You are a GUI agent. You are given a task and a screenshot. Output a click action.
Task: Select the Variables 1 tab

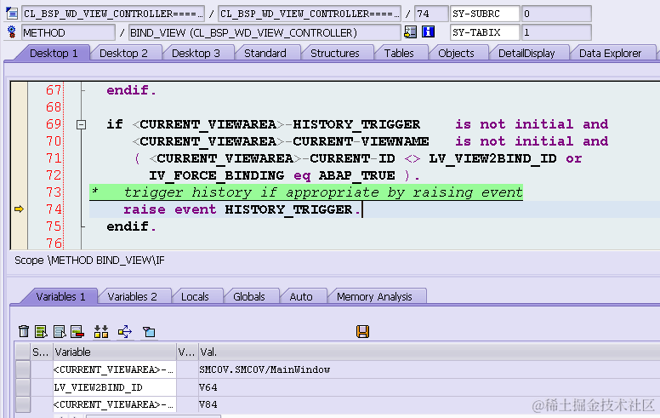tap(60, 296)
